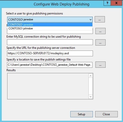Click the Results scrollbar down arrow
The height and width of the screenshot is (122, 123).
coord(90,97)
